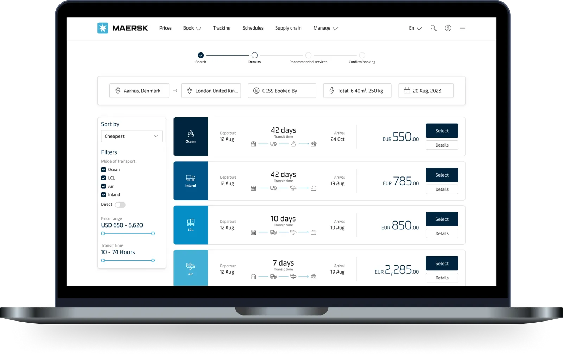
Task: Open the Cheapest sort dropdown
Action: coord(132,136)
